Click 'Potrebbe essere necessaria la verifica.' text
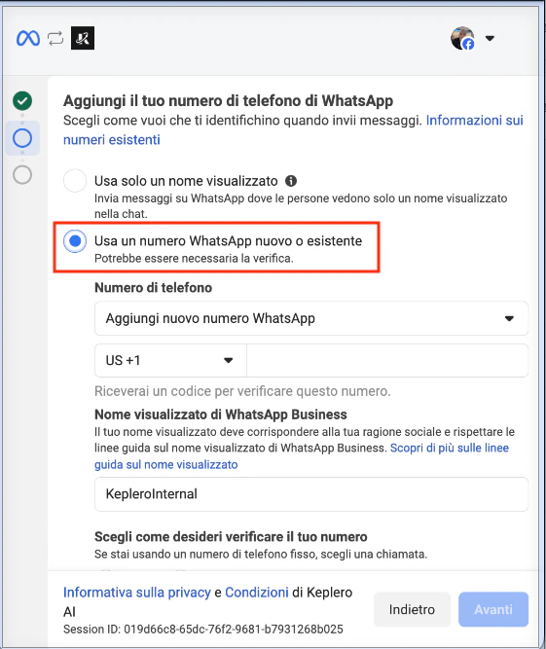Image resolution: width=546 pixels, height=649 pixels. (x=194, y=258)
